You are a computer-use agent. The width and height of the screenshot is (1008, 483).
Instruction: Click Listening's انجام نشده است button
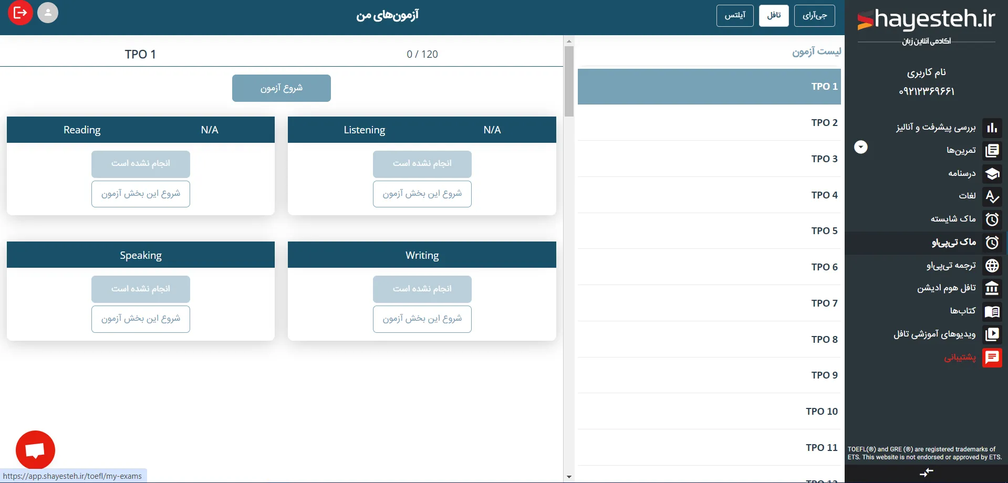[422, 164]
